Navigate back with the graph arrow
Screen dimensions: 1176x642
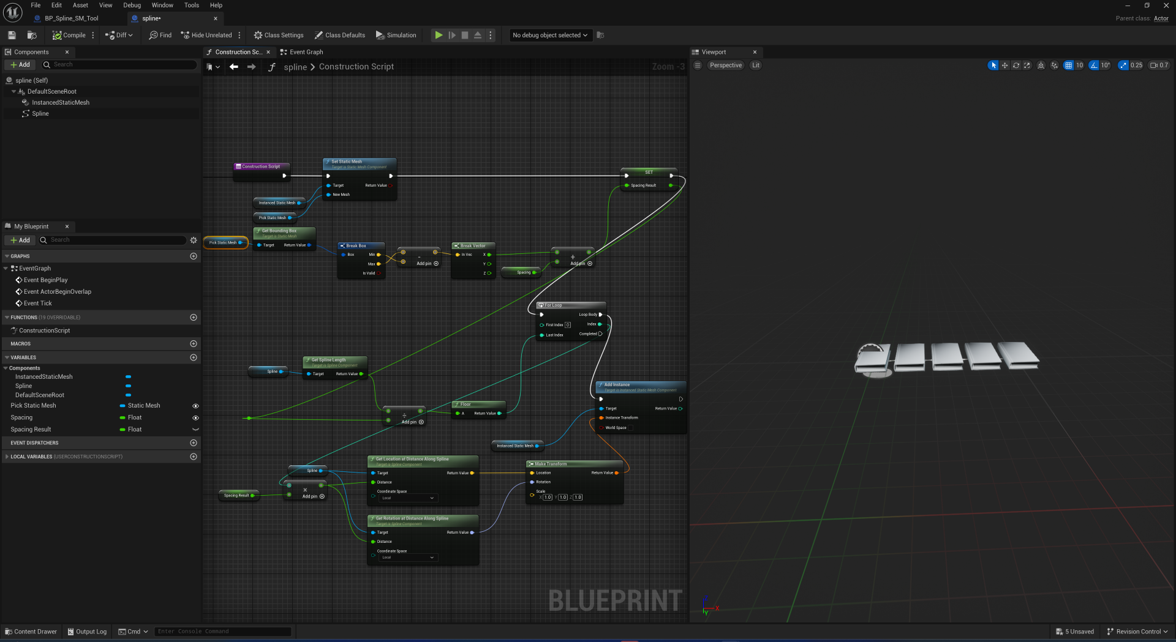pyautogui.click(x=234, y=67)
